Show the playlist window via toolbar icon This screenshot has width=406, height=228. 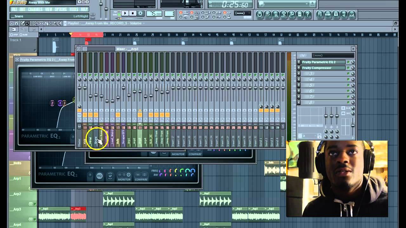click(320, 15)
